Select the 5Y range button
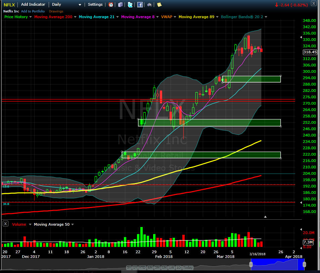320x273 pixels. click(129, 268)
